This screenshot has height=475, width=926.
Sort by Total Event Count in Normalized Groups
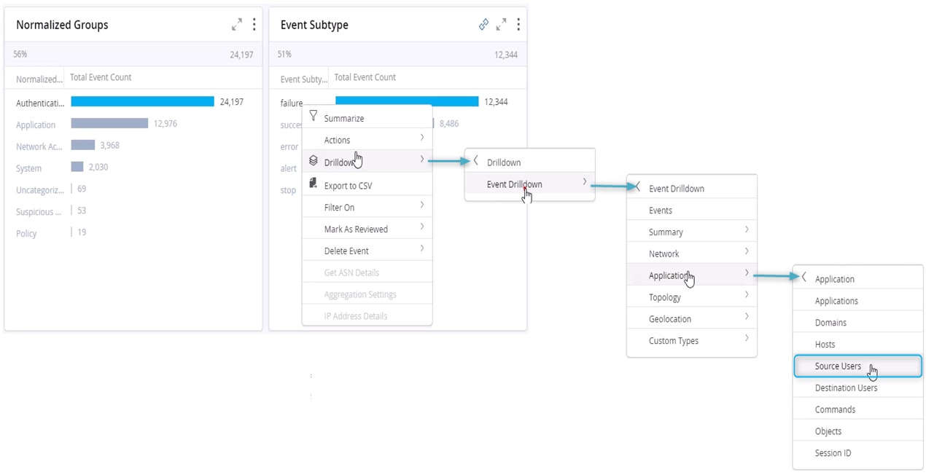pyautogui.click(x=101, y=77)
